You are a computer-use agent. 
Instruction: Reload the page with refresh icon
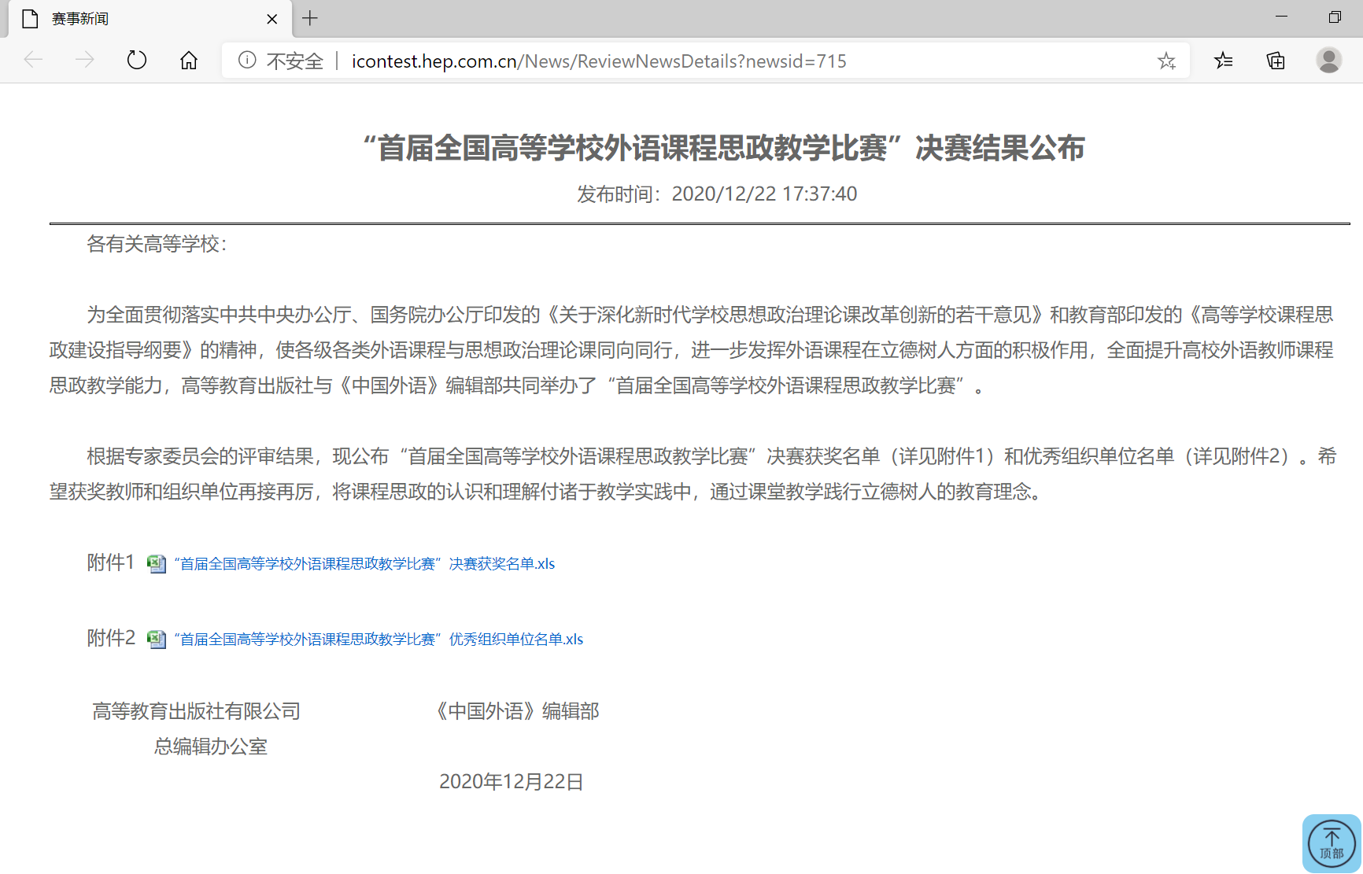(137, 60)
